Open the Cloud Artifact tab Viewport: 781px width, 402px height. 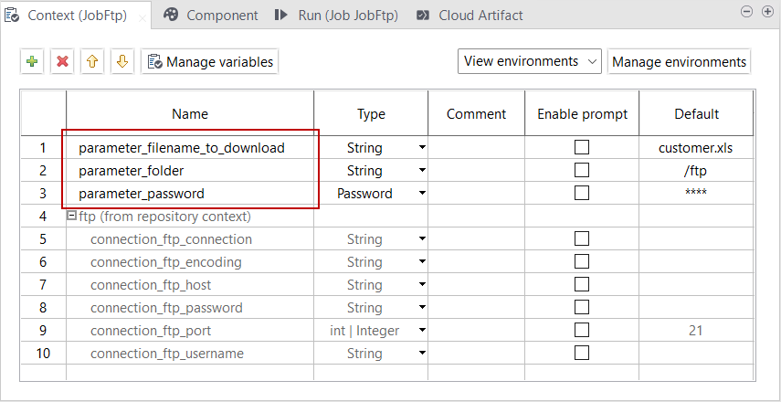470,16
